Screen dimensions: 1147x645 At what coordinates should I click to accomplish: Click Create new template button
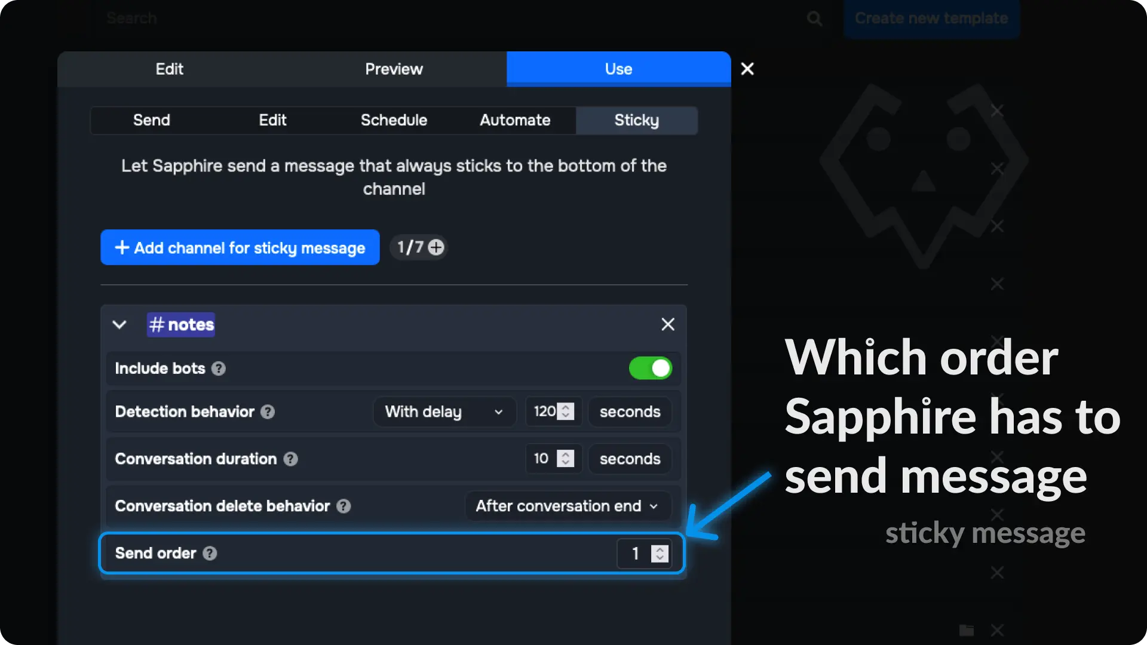(x=931, y=19)
